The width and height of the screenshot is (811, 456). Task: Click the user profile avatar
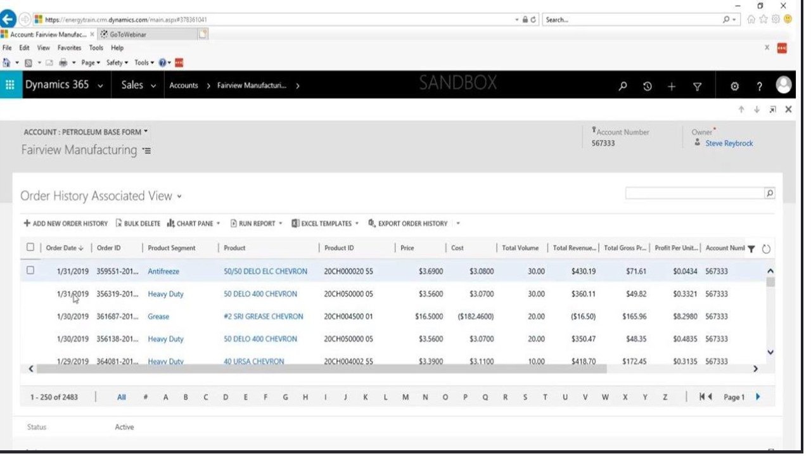pos(784,85)
